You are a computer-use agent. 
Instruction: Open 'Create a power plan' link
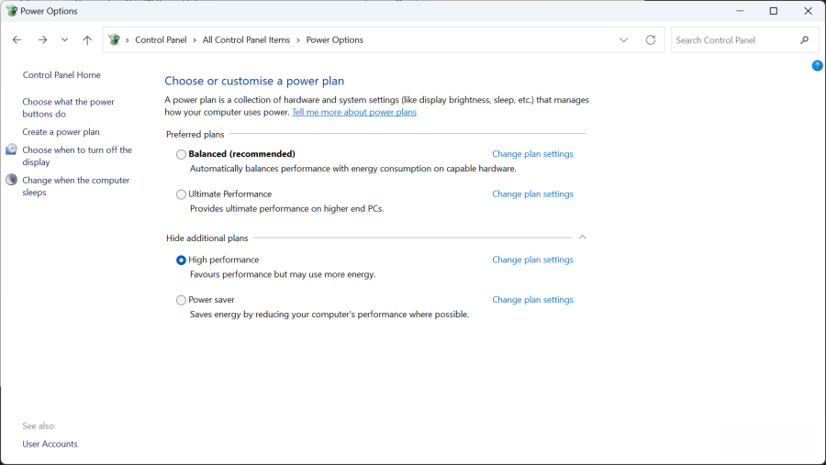click(61, 132)
